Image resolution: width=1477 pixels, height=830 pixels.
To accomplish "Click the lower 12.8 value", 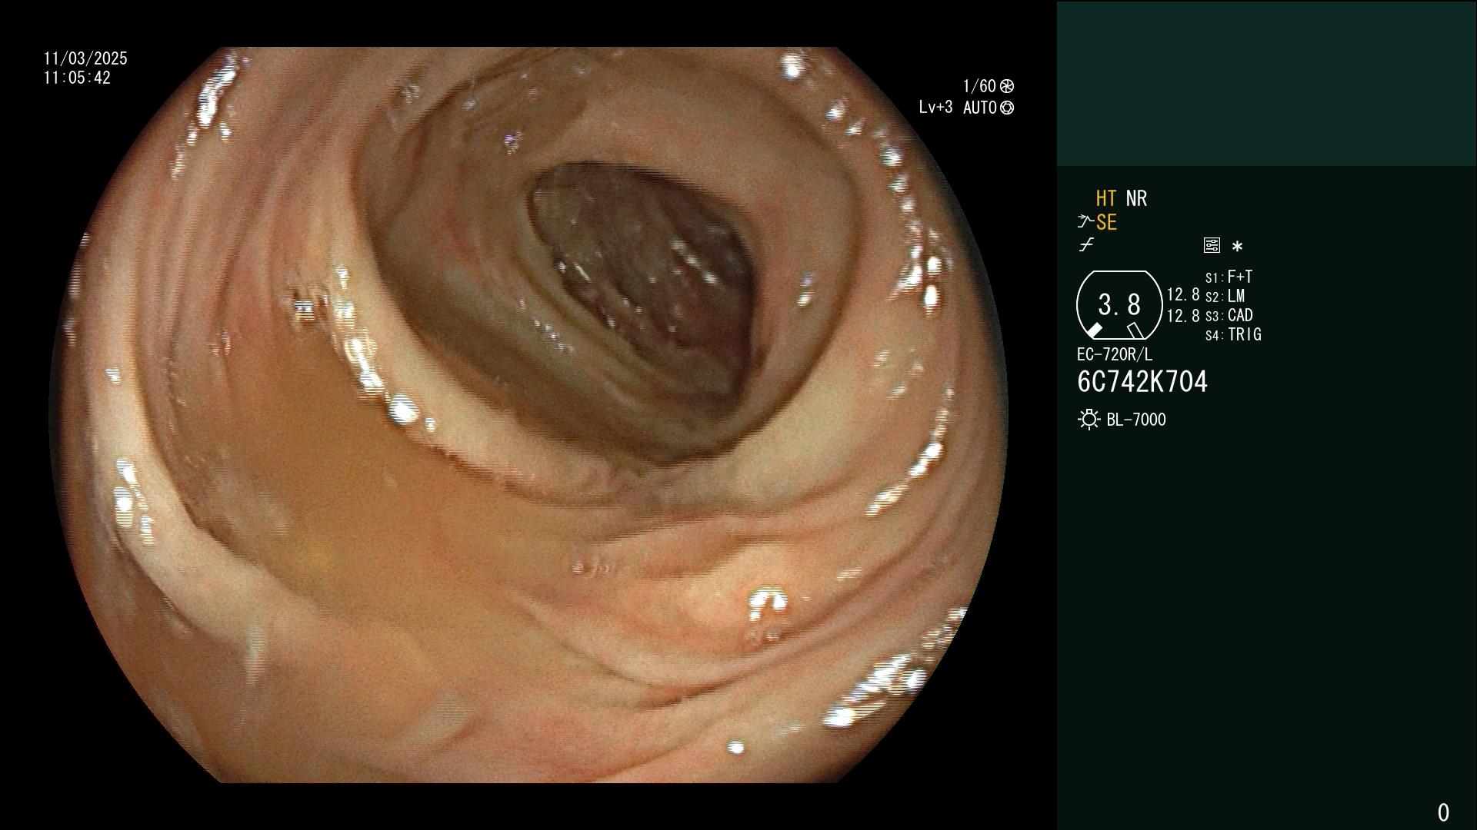I will click(x=1183, y=315).
